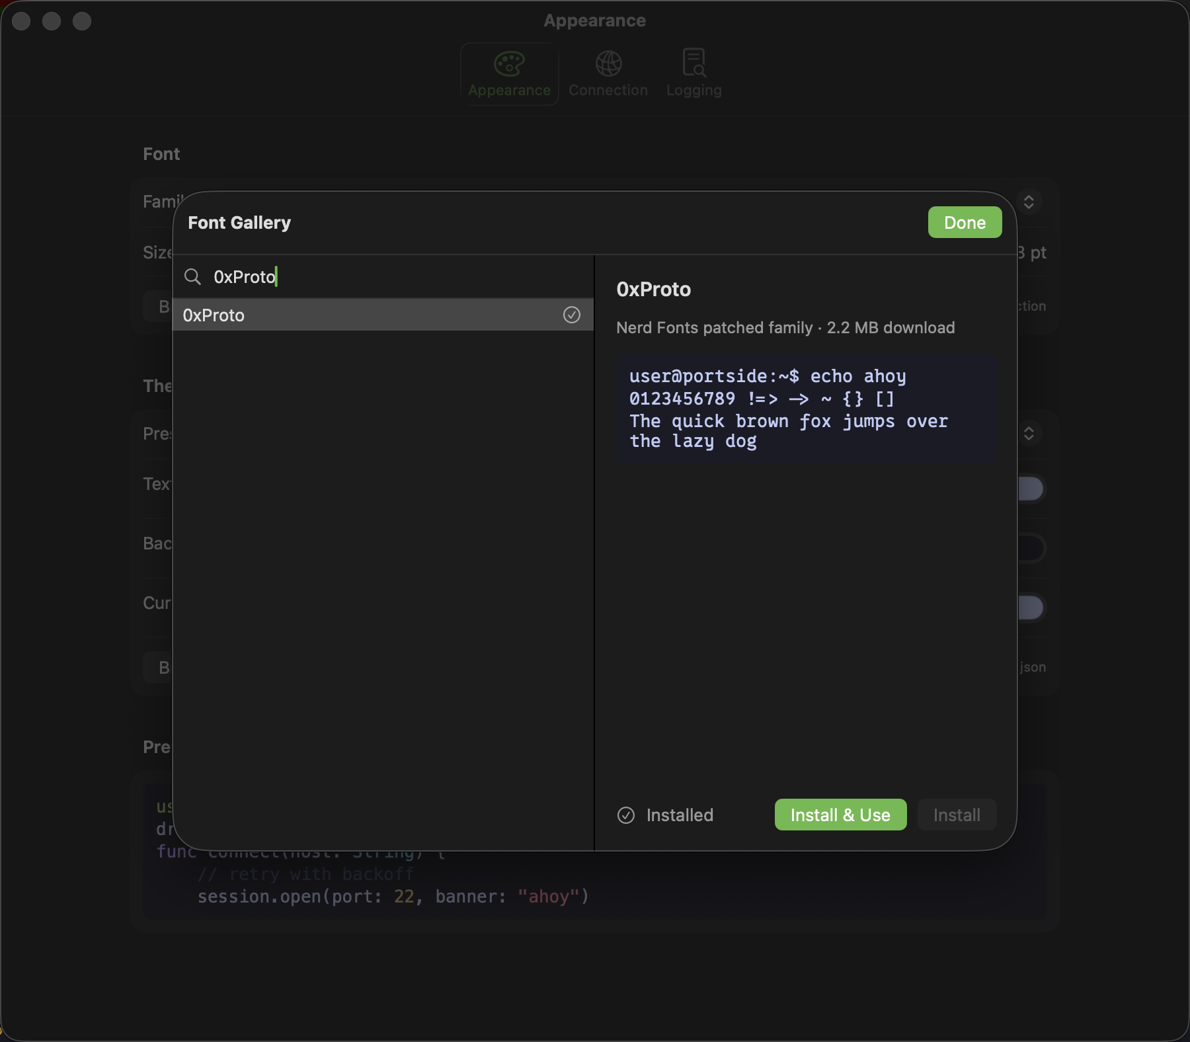Open the font Family dropdown stepper
Viewport: 1190px width, 1042px height.
1029,202
